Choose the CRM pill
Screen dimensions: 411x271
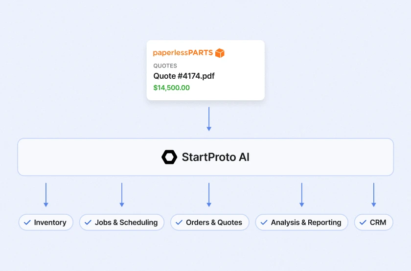(x=374, y=222)
